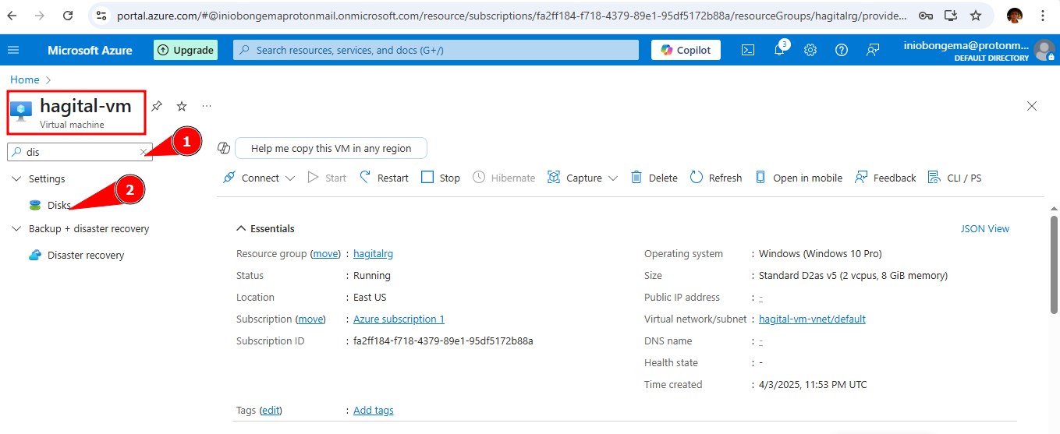Click the edit link next to Tags
This screenshot has height=434, width=1060.
pyautogui.click(x=271, y=410)
